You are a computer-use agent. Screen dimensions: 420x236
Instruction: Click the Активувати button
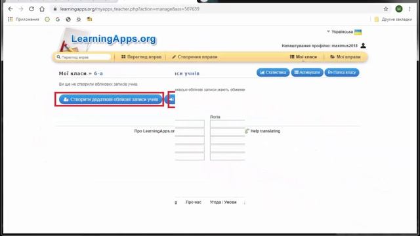(x=307, y=72)
